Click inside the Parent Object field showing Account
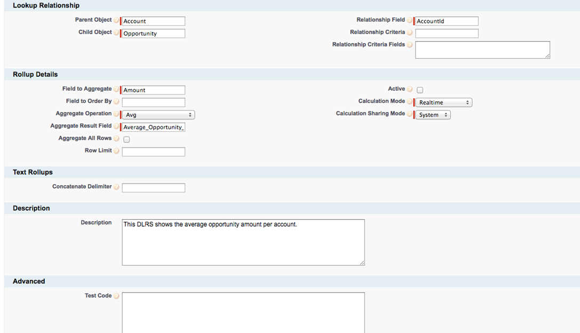Image resolution: width=580 pixels, height=333 pixels. (153, 21)
